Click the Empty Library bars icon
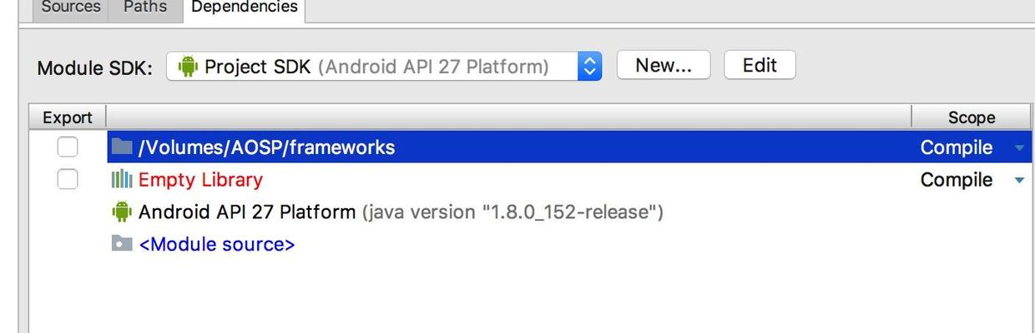Screen dimensions: 1035x333 click(122, 180)
